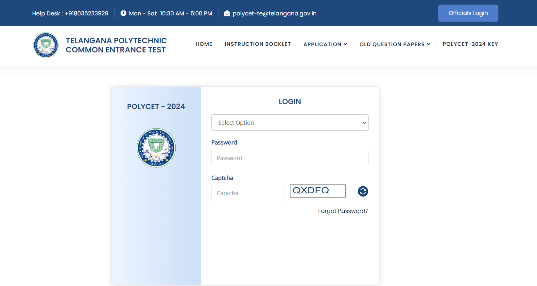
Task: Click the POLYCET-2024 board emblem
Action: pos(156,148)
